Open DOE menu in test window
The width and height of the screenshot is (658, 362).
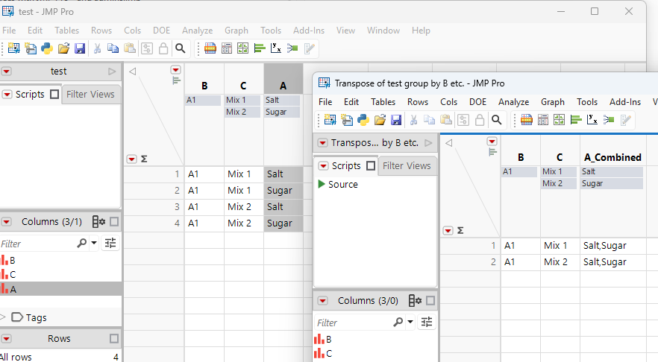(x=162, y=30)
